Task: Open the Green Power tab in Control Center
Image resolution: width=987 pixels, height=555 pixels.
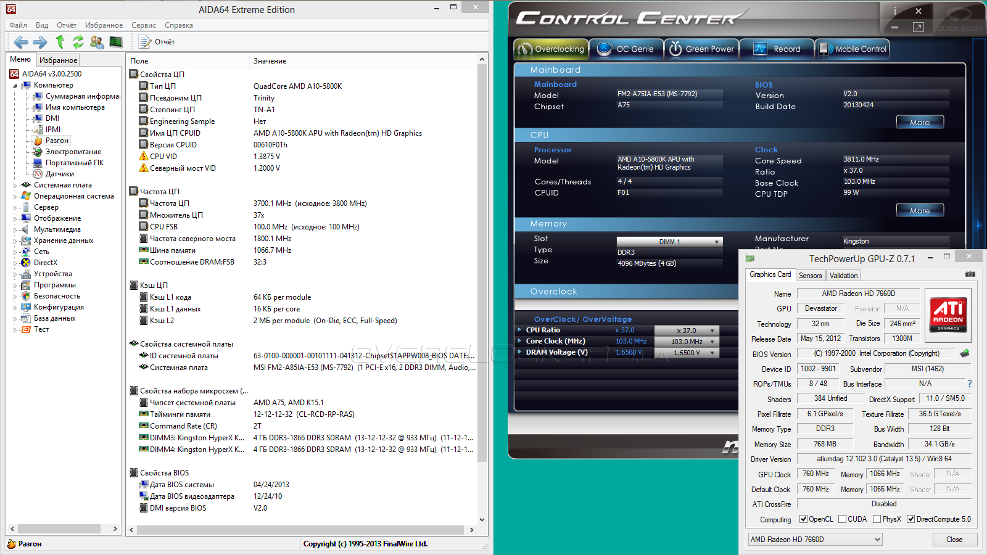Action: click(x=702, y=49)
